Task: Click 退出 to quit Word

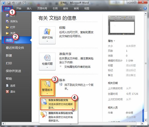Action: pyautogui.click(x=13, y=92)
